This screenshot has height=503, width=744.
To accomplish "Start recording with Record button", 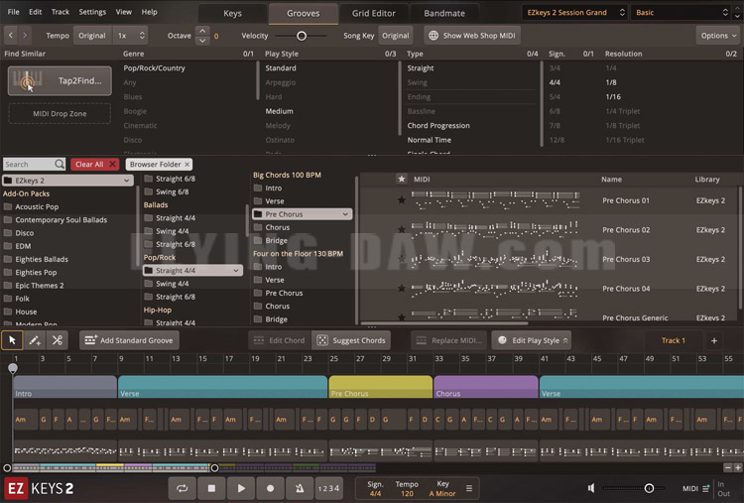I will point(271,488).
